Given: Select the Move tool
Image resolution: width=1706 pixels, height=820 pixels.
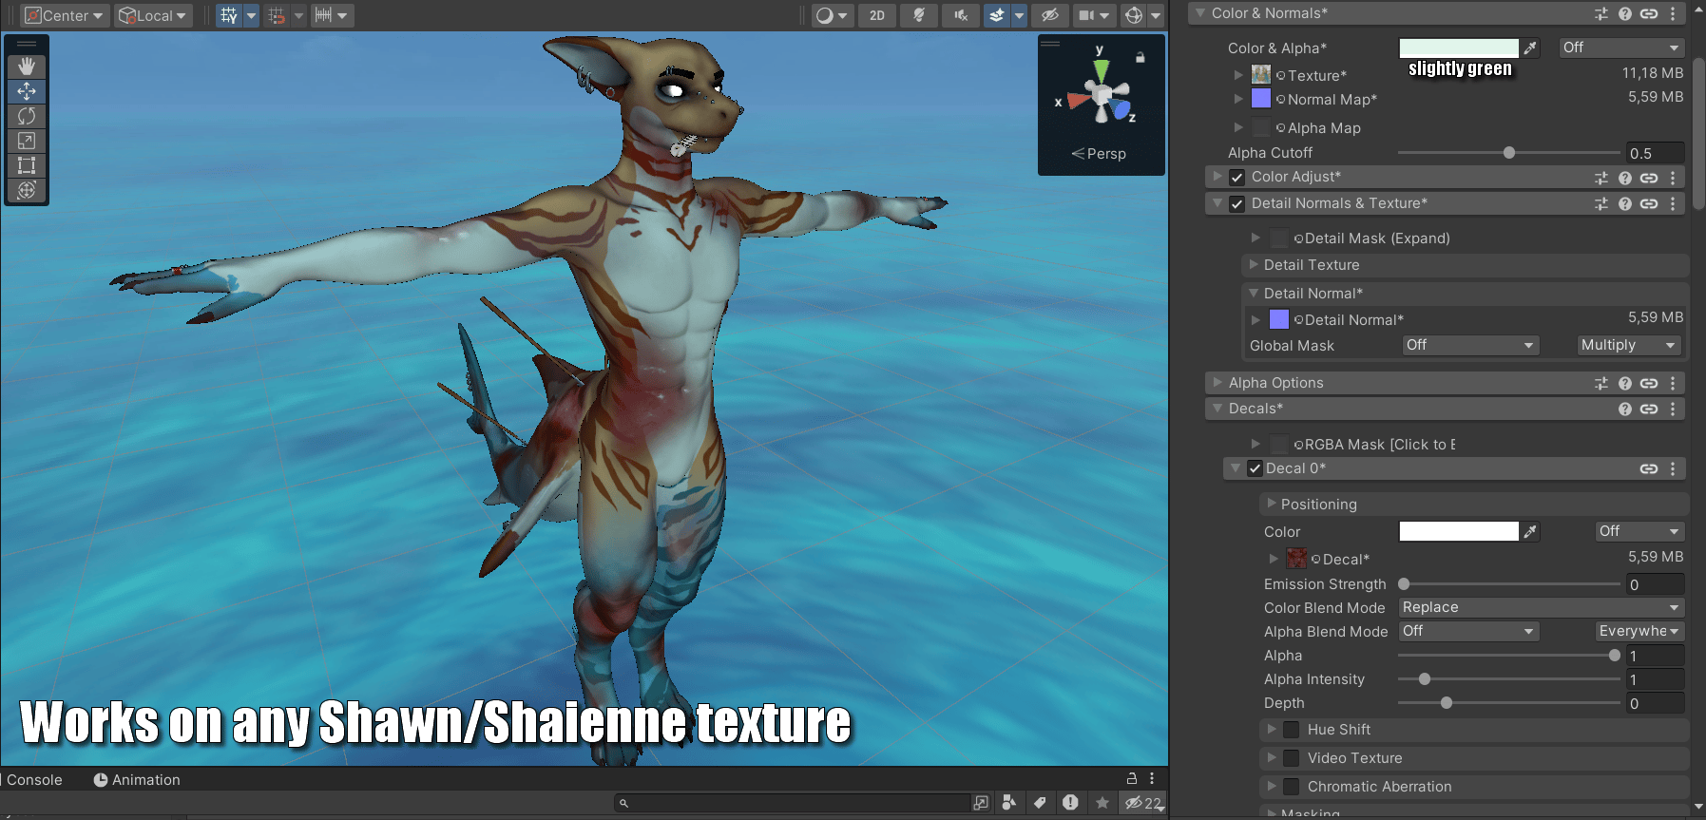Looking at the screenshot, I should [27, 91].
